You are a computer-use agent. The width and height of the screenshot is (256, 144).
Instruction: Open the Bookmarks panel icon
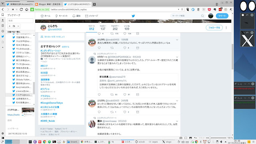coord(3,15)
